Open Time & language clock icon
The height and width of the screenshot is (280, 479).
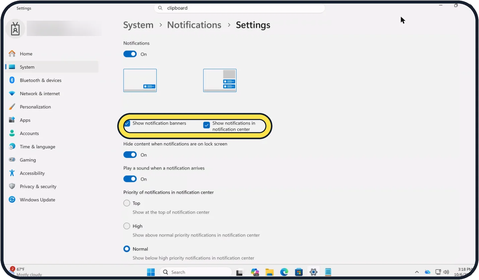[12, 147]
